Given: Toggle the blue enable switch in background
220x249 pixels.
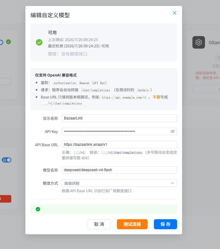Looking at the screenshot, I should pyautogui.click(x=7, y=160).
